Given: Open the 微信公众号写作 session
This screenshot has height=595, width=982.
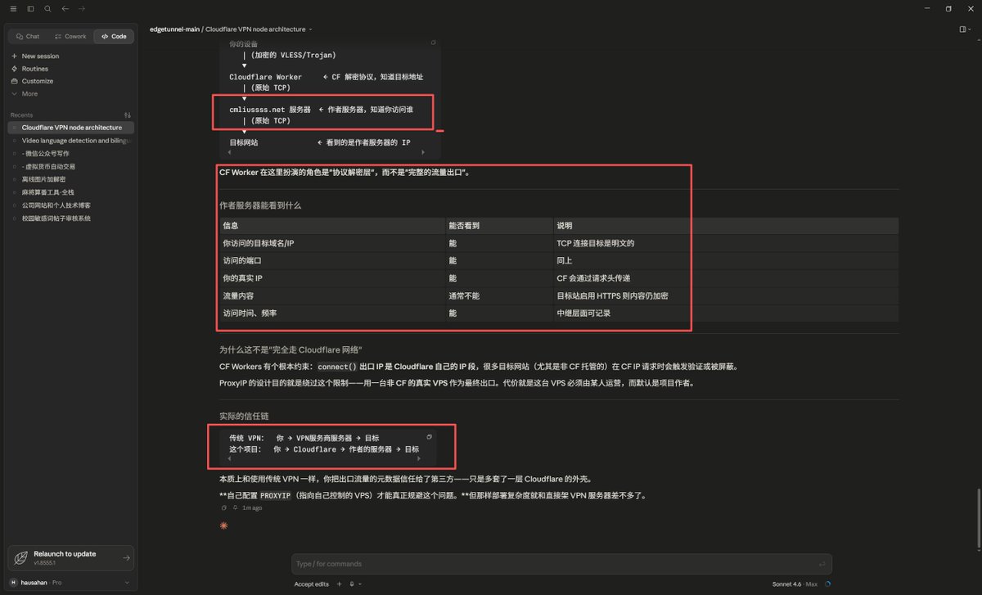Looking at the screenshot, I should (x=70, y=154).
